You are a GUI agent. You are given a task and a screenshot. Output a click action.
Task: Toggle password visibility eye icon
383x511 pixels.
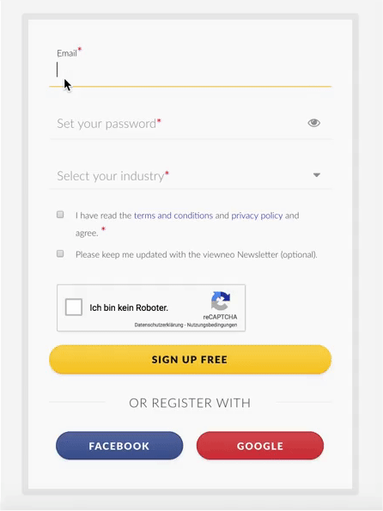pos(314,123)
